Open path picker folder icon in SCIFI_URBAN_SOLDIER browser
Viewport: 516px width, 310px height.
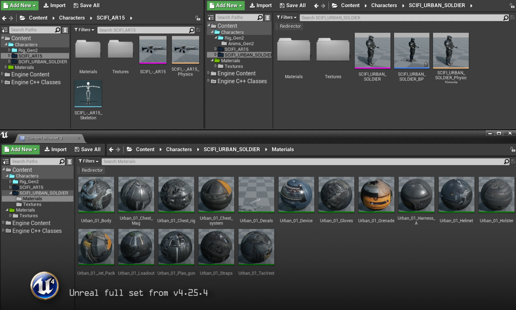pos(334,6)
